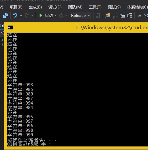Click the Redo arrow icon
The height and width of the screenshot is (150, 148).
pyautogui.click(x=27, y=16)
